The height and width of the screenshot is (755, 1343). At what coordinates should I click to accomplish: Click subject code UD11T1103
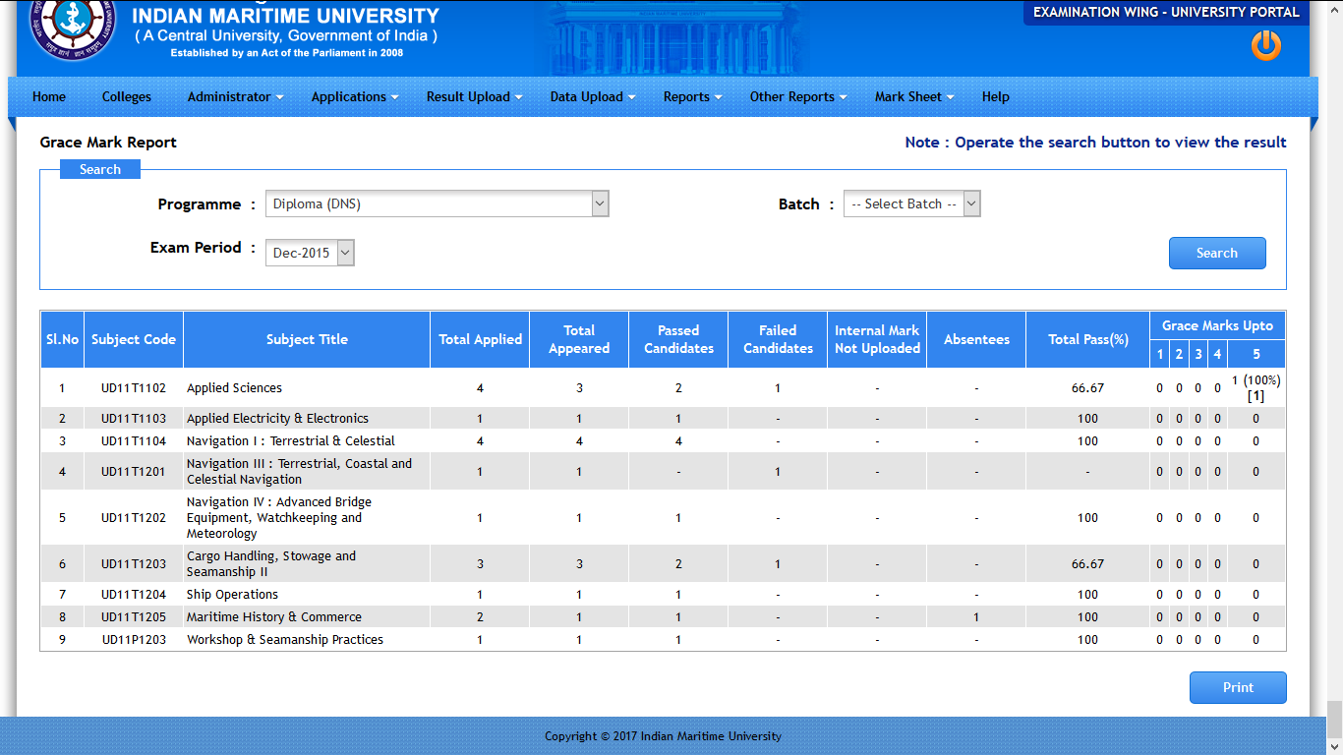pyautogui.click(x=134, y=419)
